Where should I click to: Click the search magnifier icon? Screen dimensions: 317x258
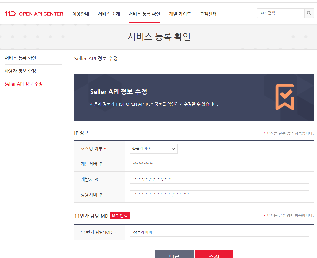pos(309,13)
